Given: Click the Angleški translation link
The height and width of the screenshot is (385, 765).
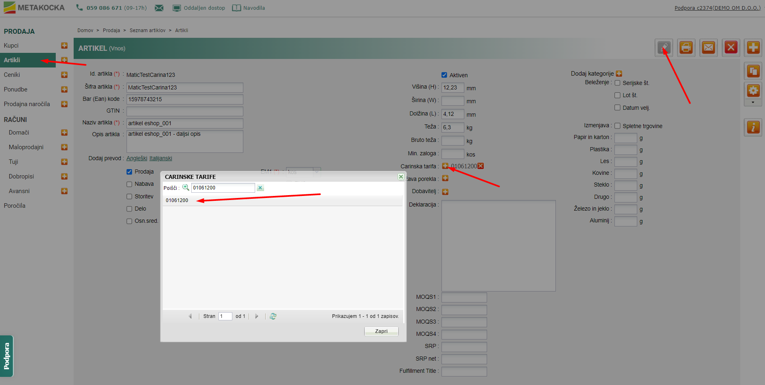Looking at the screenshot, I should tap(137, 158).
